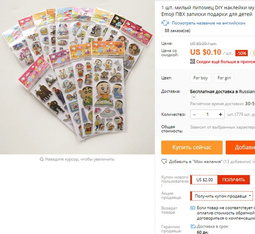Click the quantity input field
Image resolution: width=255 pixels, height=234 pixels.
pyautogui.click(x=207, y=114)
